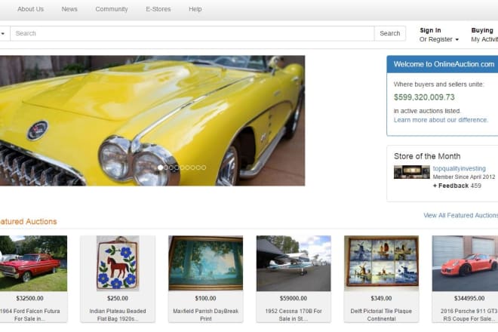Expand the Sign In Or Register dropdown
This screenshot has width=498, height=332.
439,35
